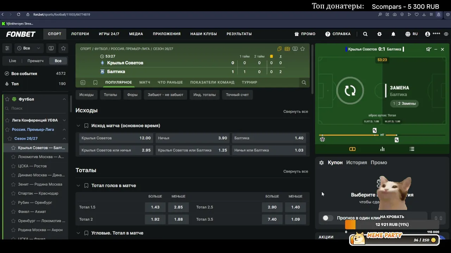Open settings gear in Fonbet header
451x253 pixels.
tap(379, 34)
